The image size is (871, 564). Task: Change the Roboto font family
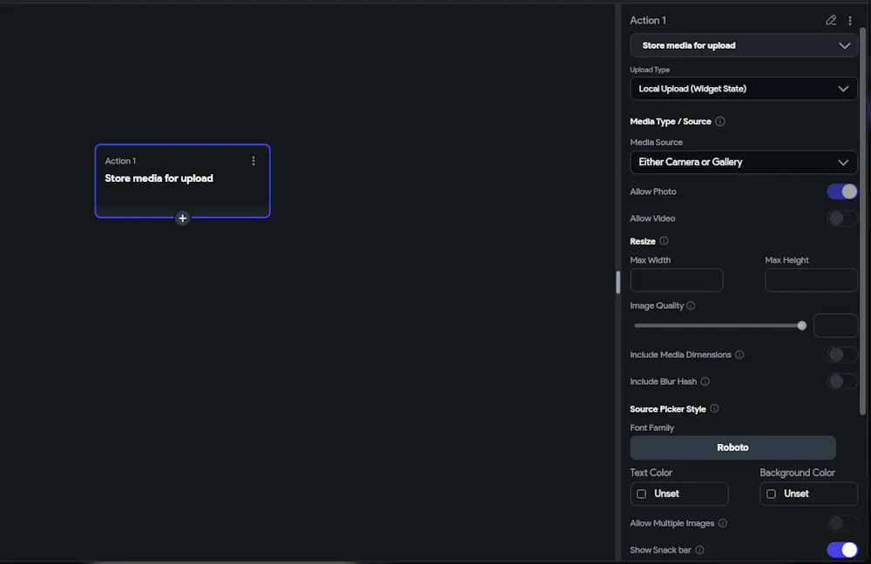[733, 447]
